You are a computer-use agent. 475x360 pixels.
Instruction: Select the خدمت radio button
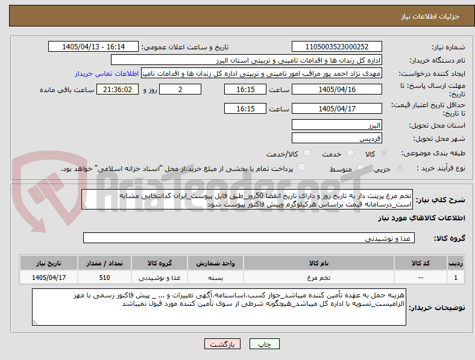tap(350, 153)
